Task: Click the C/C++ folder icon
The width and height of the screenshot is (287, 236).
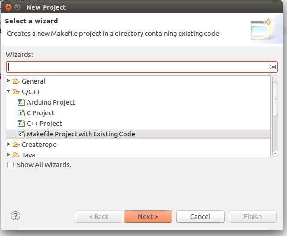Action: coord(16,92)
